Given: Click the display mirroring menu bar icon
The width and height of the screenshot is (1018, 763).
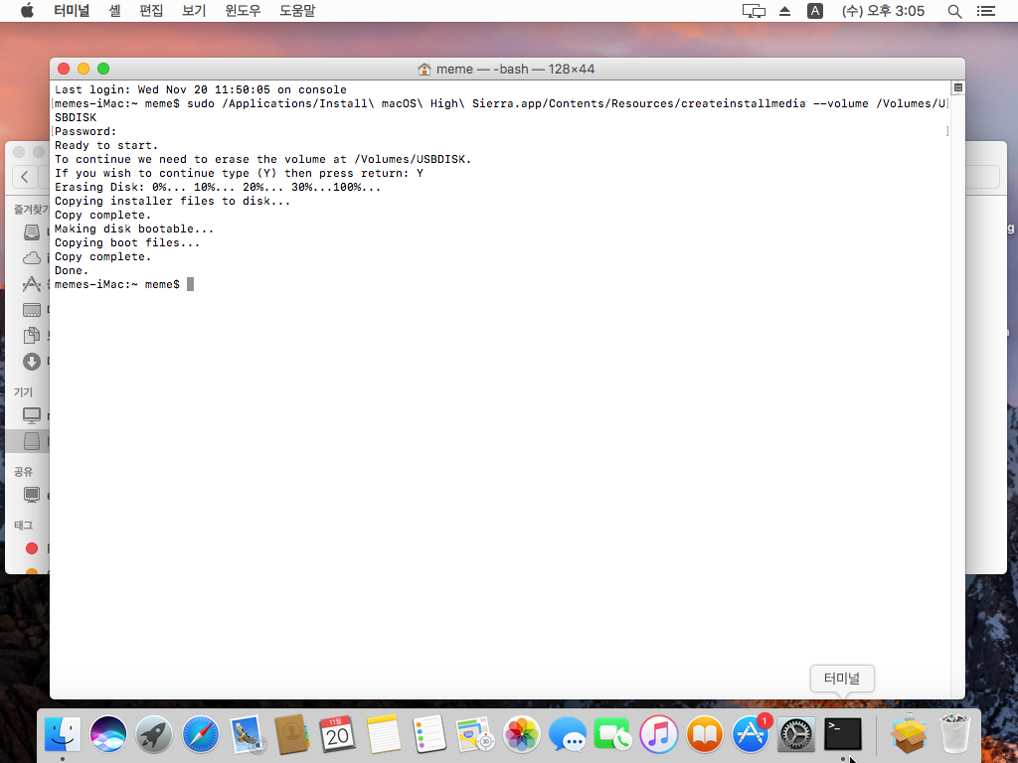Looking at the screenshot, I should click(754, 11).
